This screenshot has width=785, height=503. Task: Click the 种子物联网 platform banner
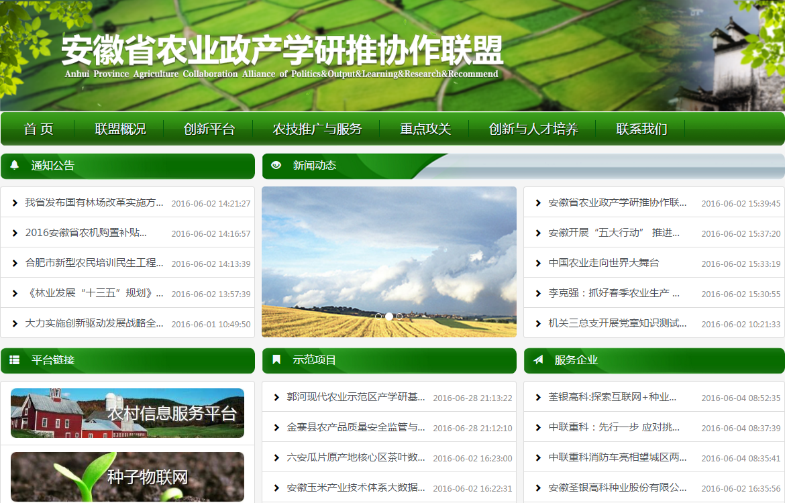coord(127,477)
